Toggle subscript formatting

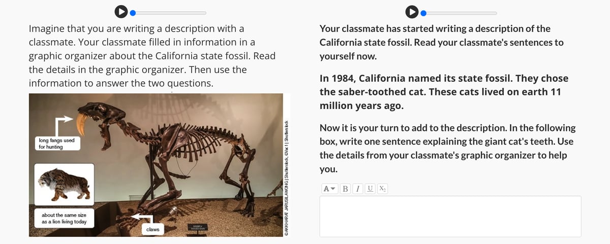click(382, 189)
